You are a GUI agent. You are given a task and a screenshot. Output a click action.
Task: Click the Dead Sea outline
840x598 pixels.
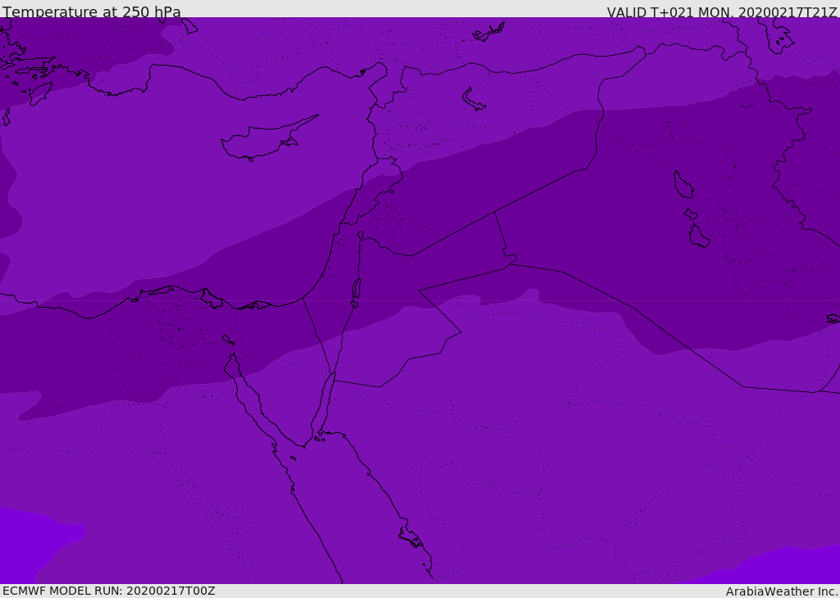pyautogui.click(x=356, y=290)
